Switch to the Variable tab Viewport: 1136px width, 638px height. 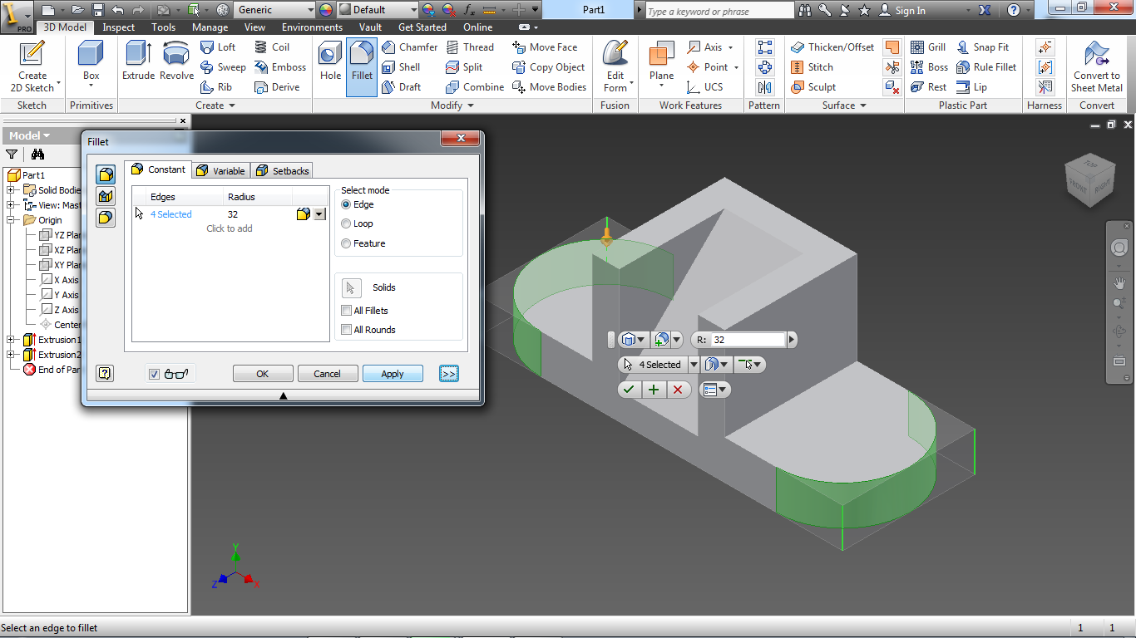[220, 169]
